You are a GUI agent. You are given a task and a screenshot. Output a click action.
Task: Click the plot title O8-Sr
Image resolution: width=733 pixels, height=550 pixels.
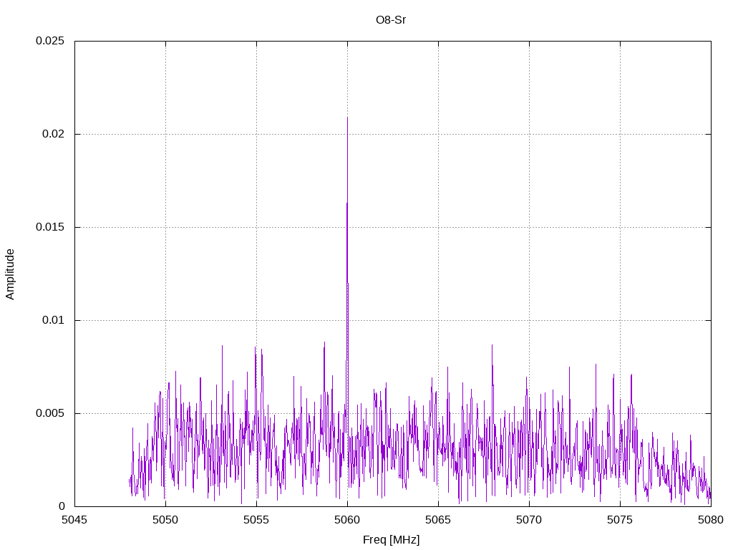pyautogui.click(x=391, y=20)
